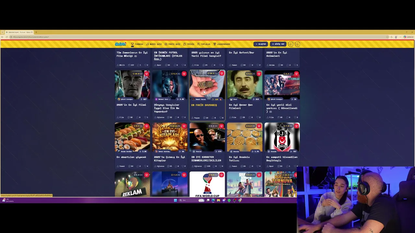Viewport: 415px width, 233px height.
Task: Open title '2025 yılının en iyi Yerli Filmi hangisi?'
Action: pyautogui.click(x=206, y=54)
